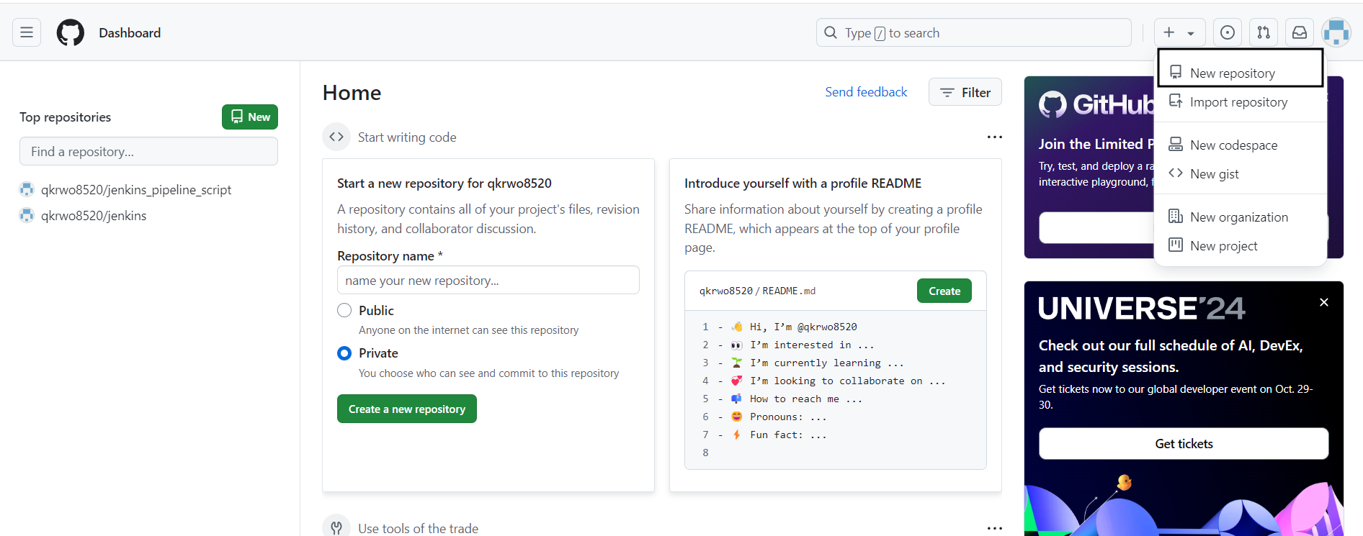Open the three-dot menu for Use tools of the trade
Screen dimensions: 1363x536
pyautogui.click(x=995, y=528)
